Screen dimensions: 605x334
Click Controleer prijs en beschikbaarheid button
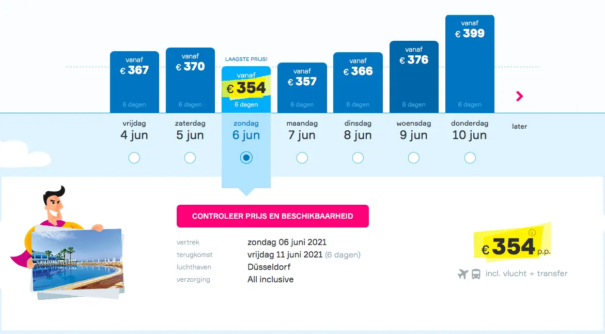(273, 216)
